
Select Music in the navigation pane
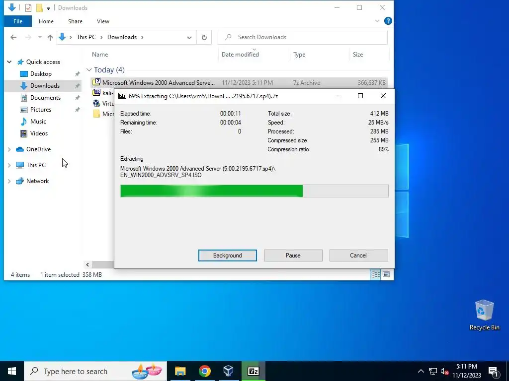38,122
